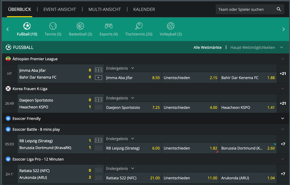Select the Basketball sport icon
This screenshot has width=290, height=185.
[x=80, y=26]
